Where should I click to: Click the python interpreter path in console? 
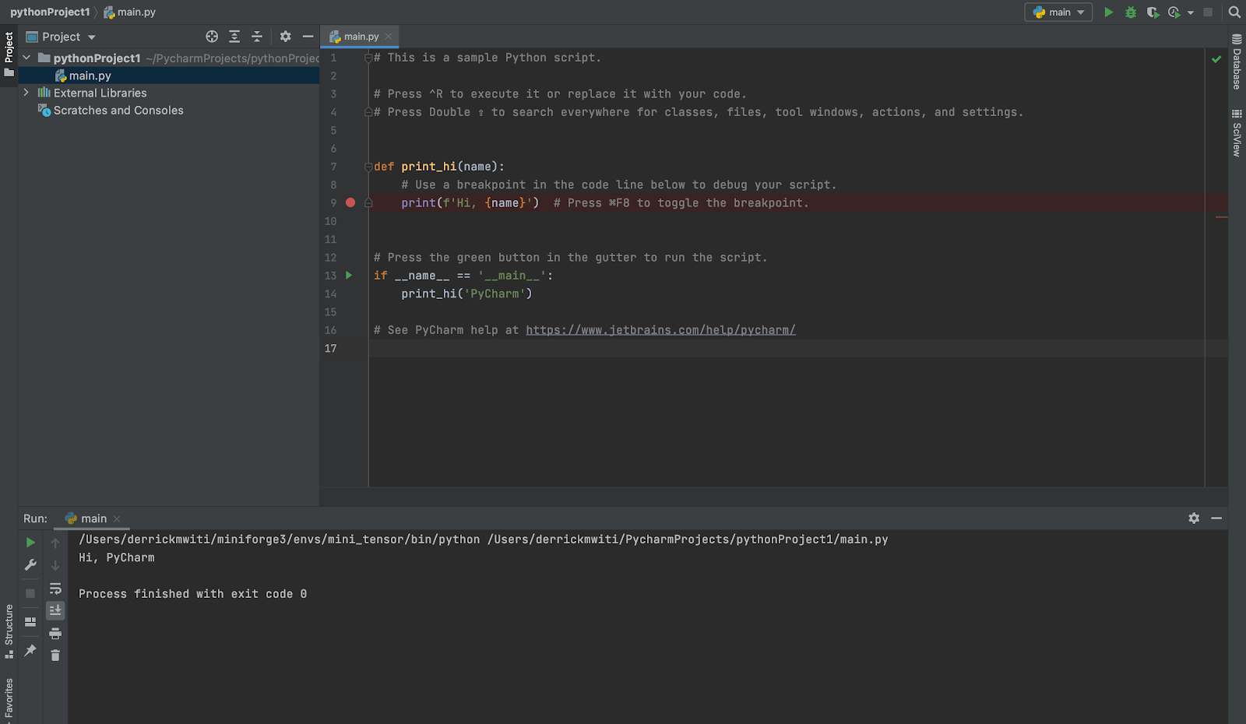coord(280,539)
